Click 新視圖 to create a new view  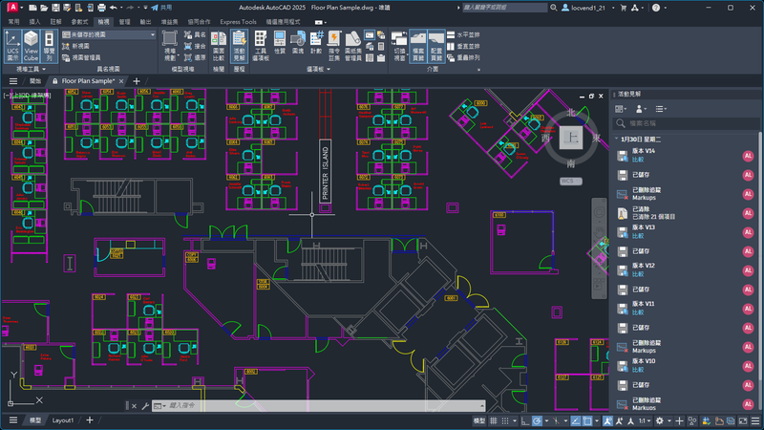tap(76, 46)
